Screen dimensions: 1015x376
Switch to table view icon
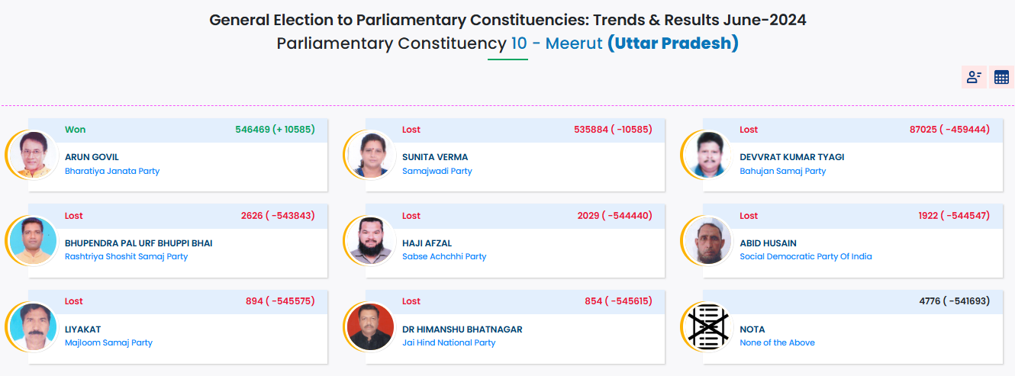[x=1001, y=77]
